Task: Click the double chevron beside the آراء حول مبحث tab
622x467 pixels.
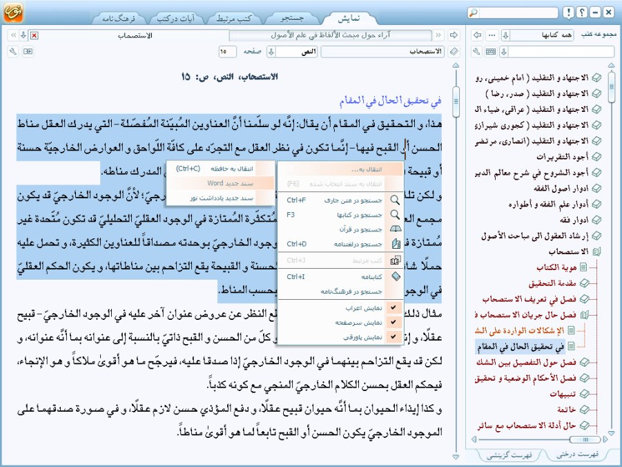Action: pos(438,35)
